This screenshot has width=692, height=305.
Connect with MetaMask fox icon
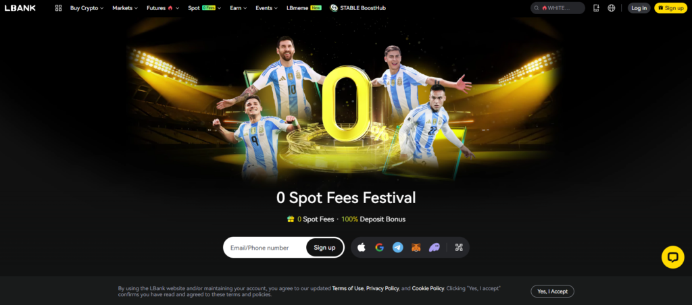(416, 247)
